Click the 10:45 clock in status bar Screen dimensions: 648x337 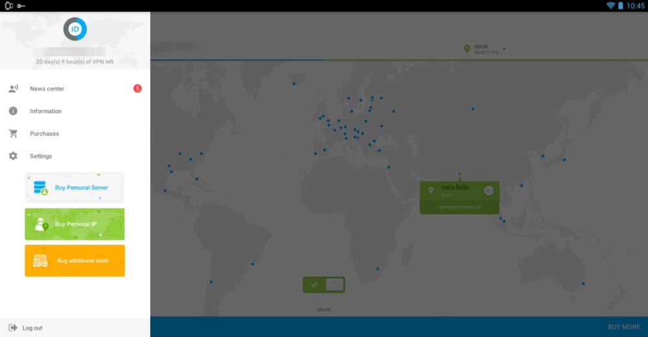click(635, 6)
